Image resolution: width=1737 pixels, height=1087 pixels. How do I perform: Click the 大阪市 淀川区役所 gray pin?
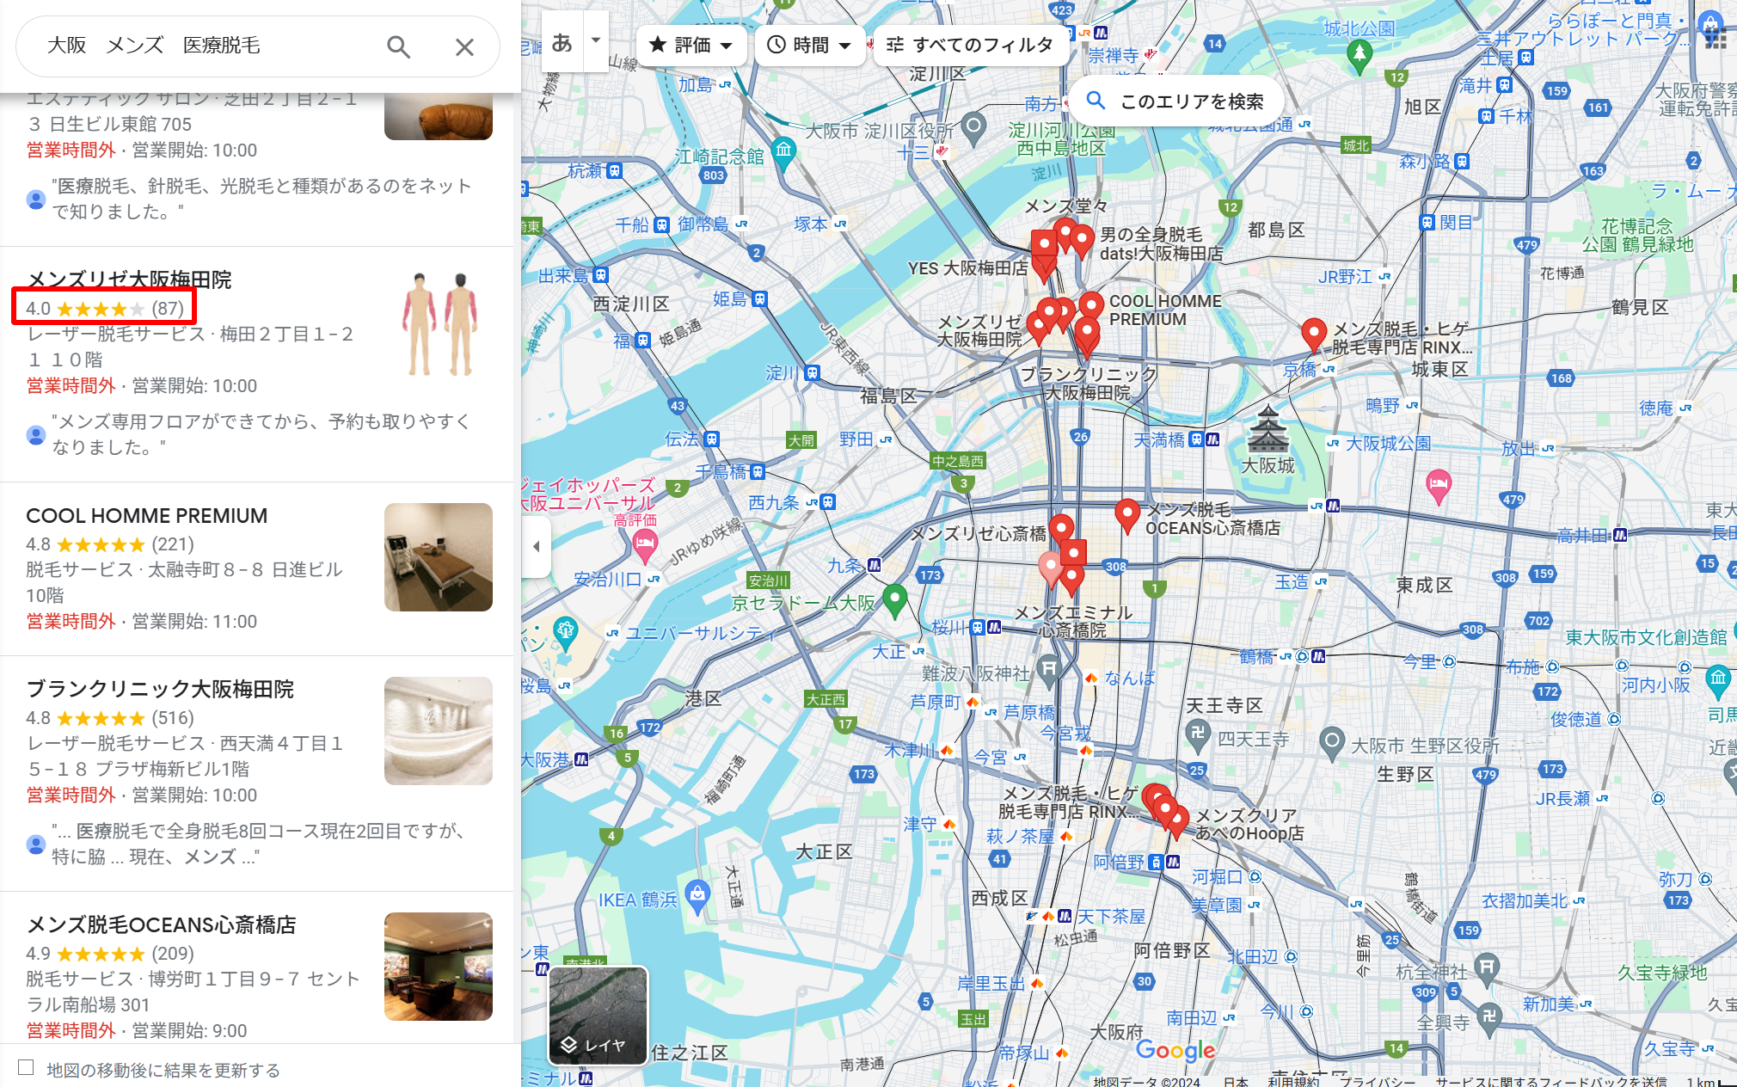973,129
